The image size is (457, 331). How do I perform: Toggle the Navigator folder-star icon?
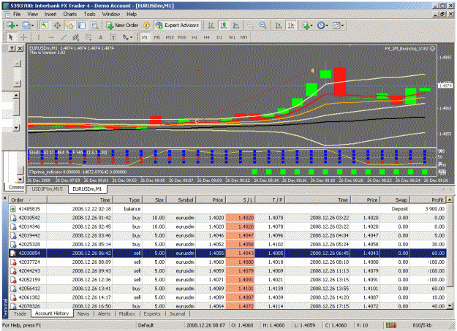(69, 26)
